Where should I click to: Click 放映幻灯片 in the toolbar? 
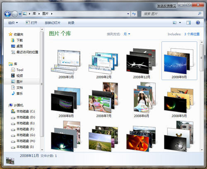click(x=53, y=23)
